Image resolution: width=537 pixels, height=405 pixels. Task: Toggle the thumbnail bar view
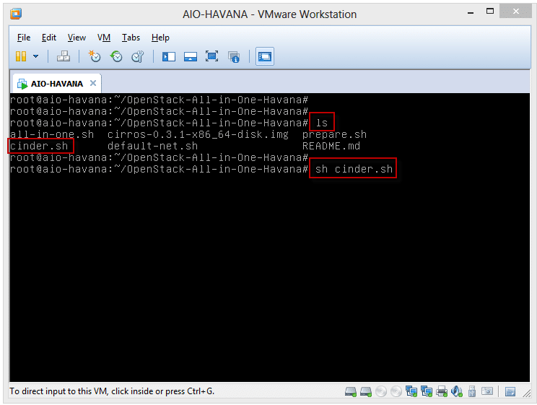pos(191,56)
